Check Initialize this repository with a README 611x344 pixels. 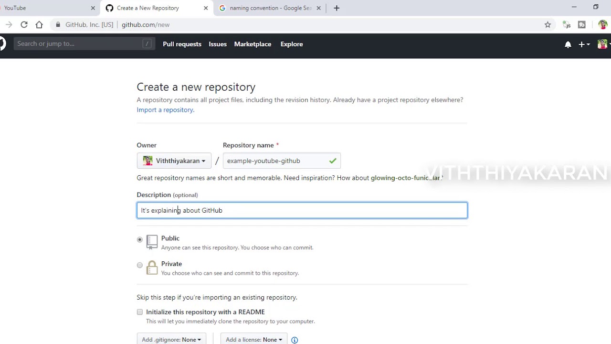(x=140, y=312)
